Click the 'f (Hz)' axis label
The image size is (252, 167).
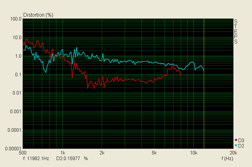227,158
